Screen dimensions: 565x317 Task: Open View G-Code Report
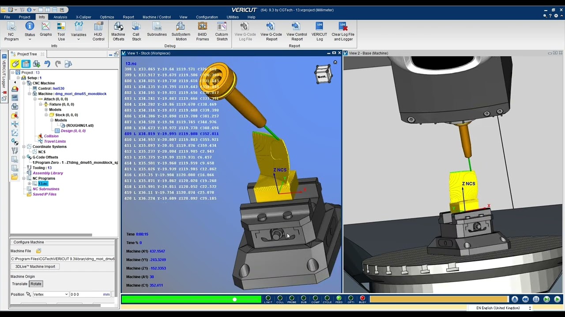point(271,32)
